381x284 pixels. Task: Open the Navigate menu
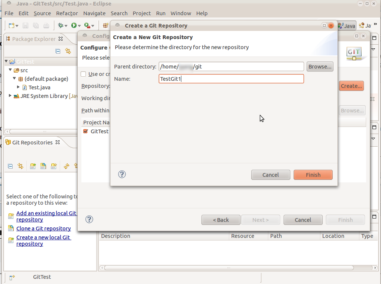94,13
